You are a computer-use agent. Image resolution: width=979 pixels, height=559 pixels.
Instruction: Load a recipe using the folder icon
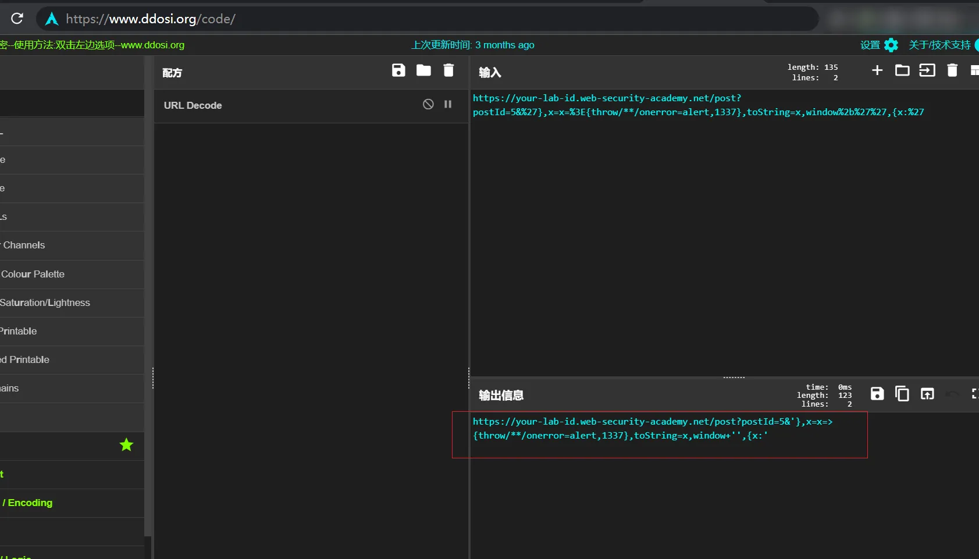pos(423,70)
